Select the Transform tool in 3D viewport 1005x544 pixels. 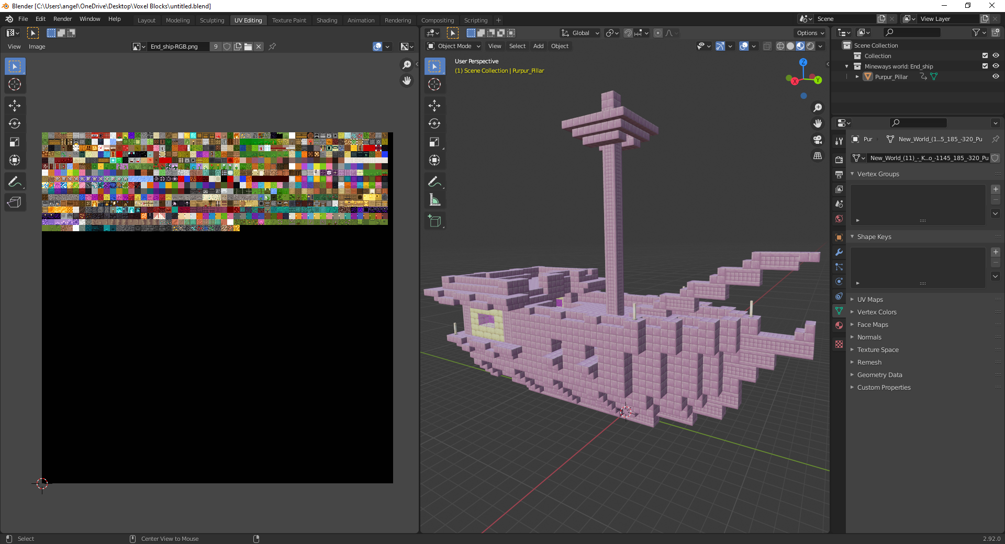434,160
